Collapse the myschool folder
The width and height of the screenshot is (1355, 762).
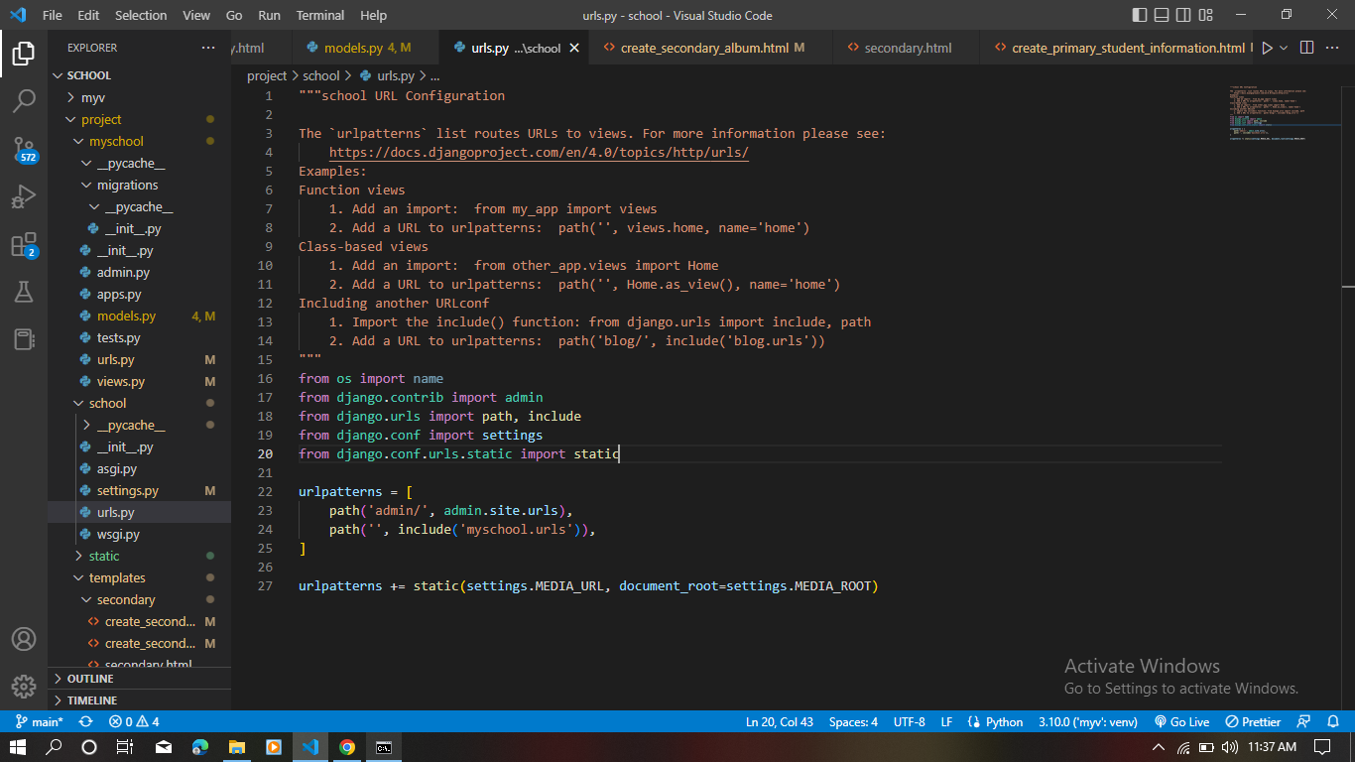[140, 141]
